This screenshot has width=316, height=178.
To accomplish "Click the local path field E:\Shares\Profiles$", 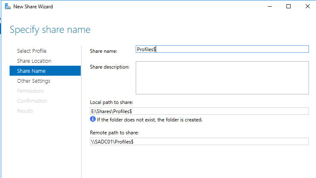I will click(x=199, y=111).
